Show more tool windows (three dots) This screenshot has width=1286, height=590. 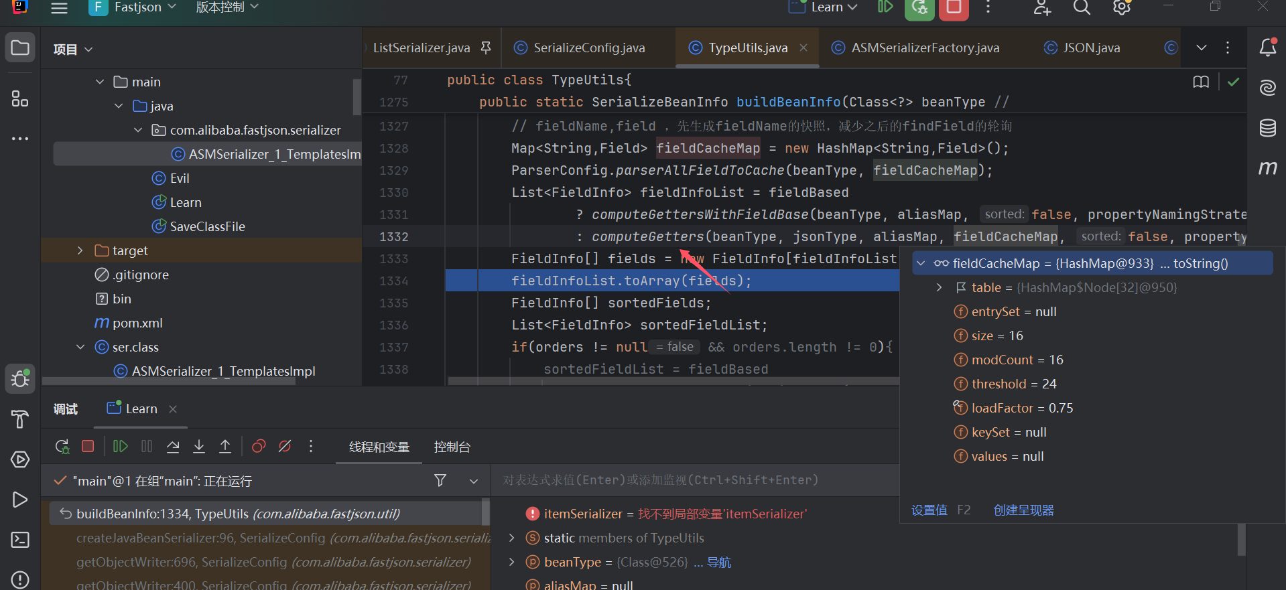20,139
